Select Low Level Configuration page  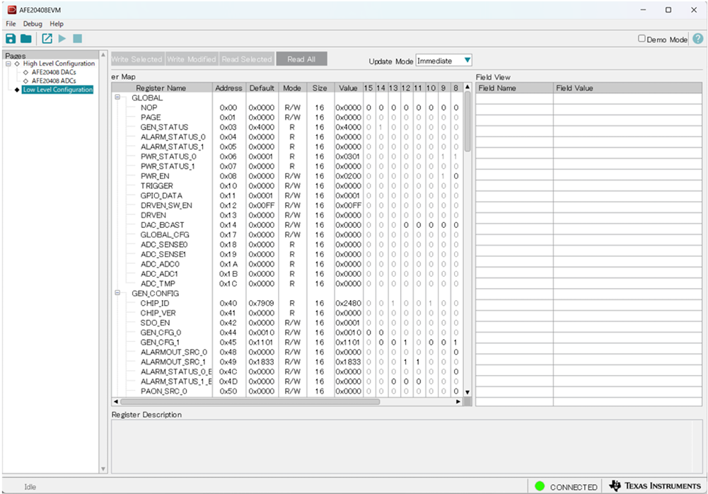point(58,89)
